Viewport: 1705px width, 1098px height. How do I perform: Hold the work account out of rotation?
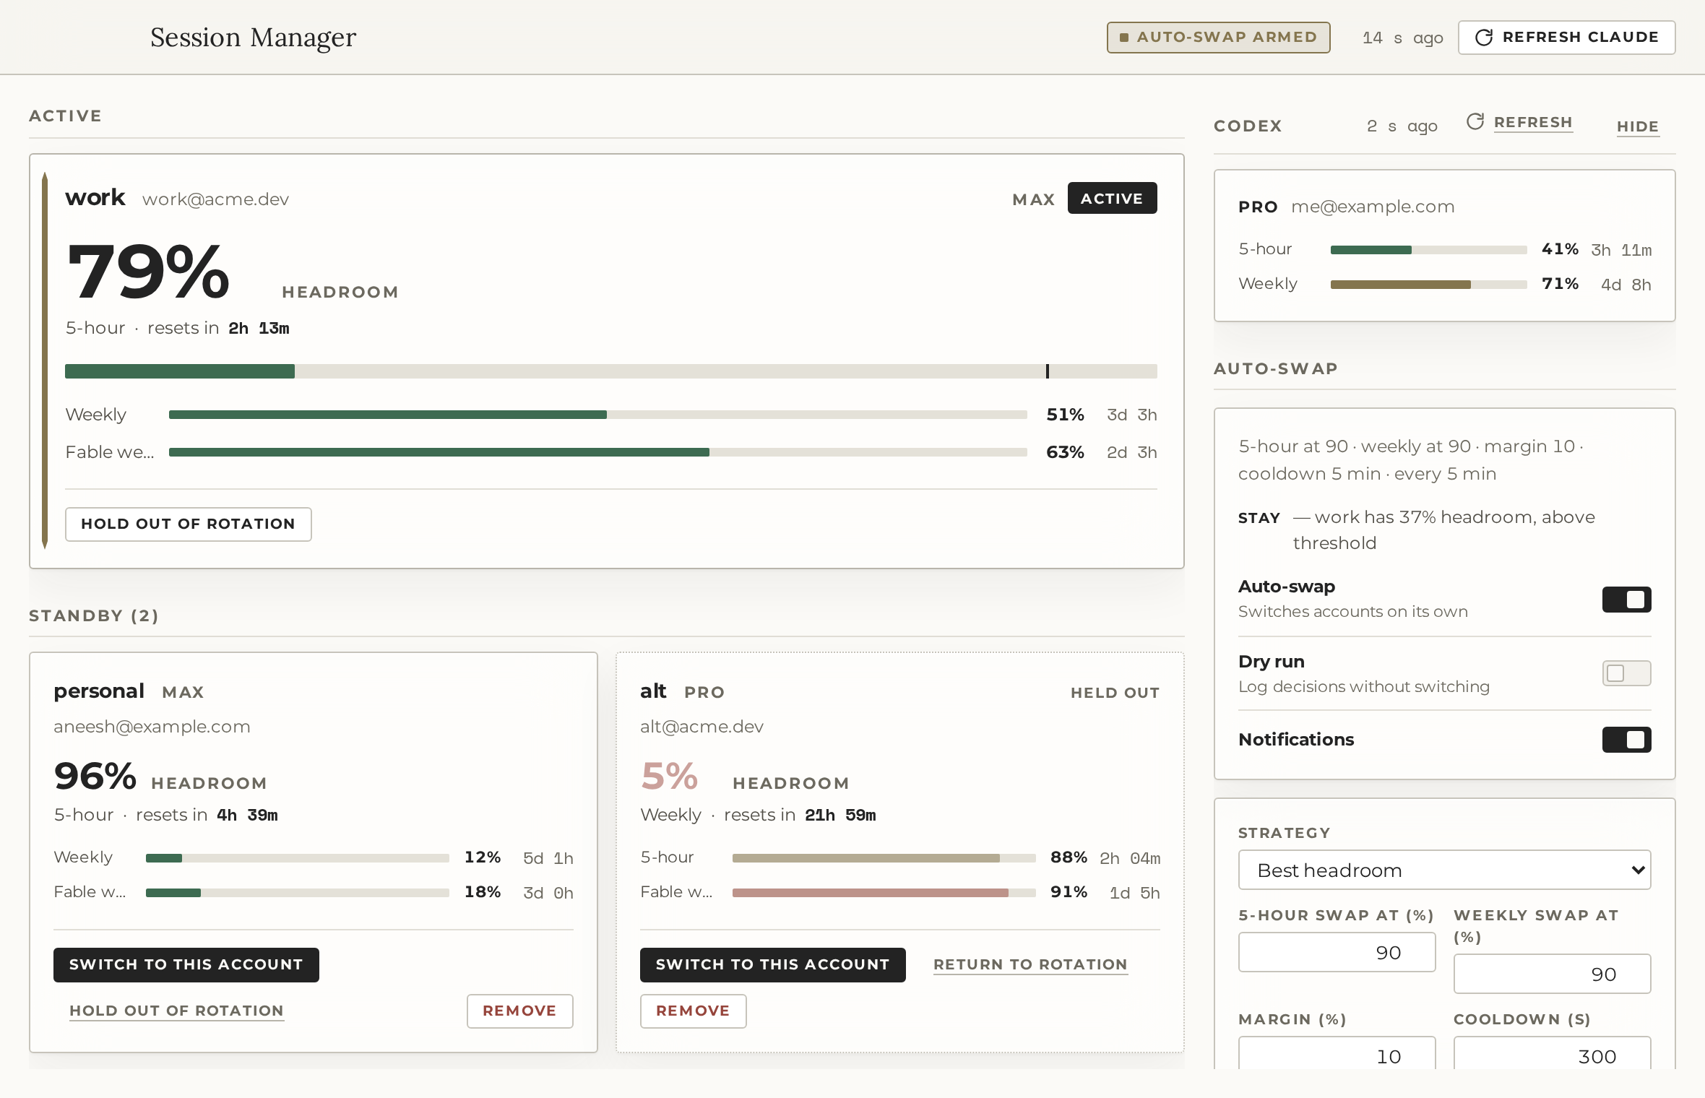(x=188, y=524)
